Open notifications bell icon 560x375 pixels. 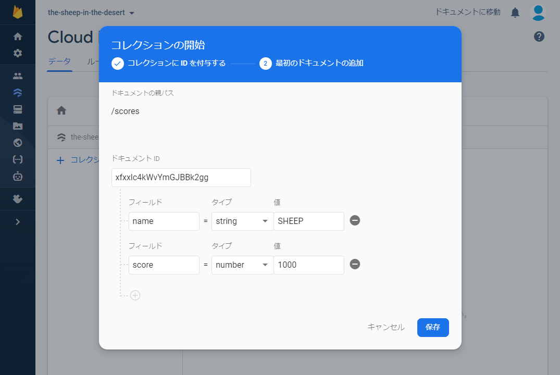click(x=515, y=12)
